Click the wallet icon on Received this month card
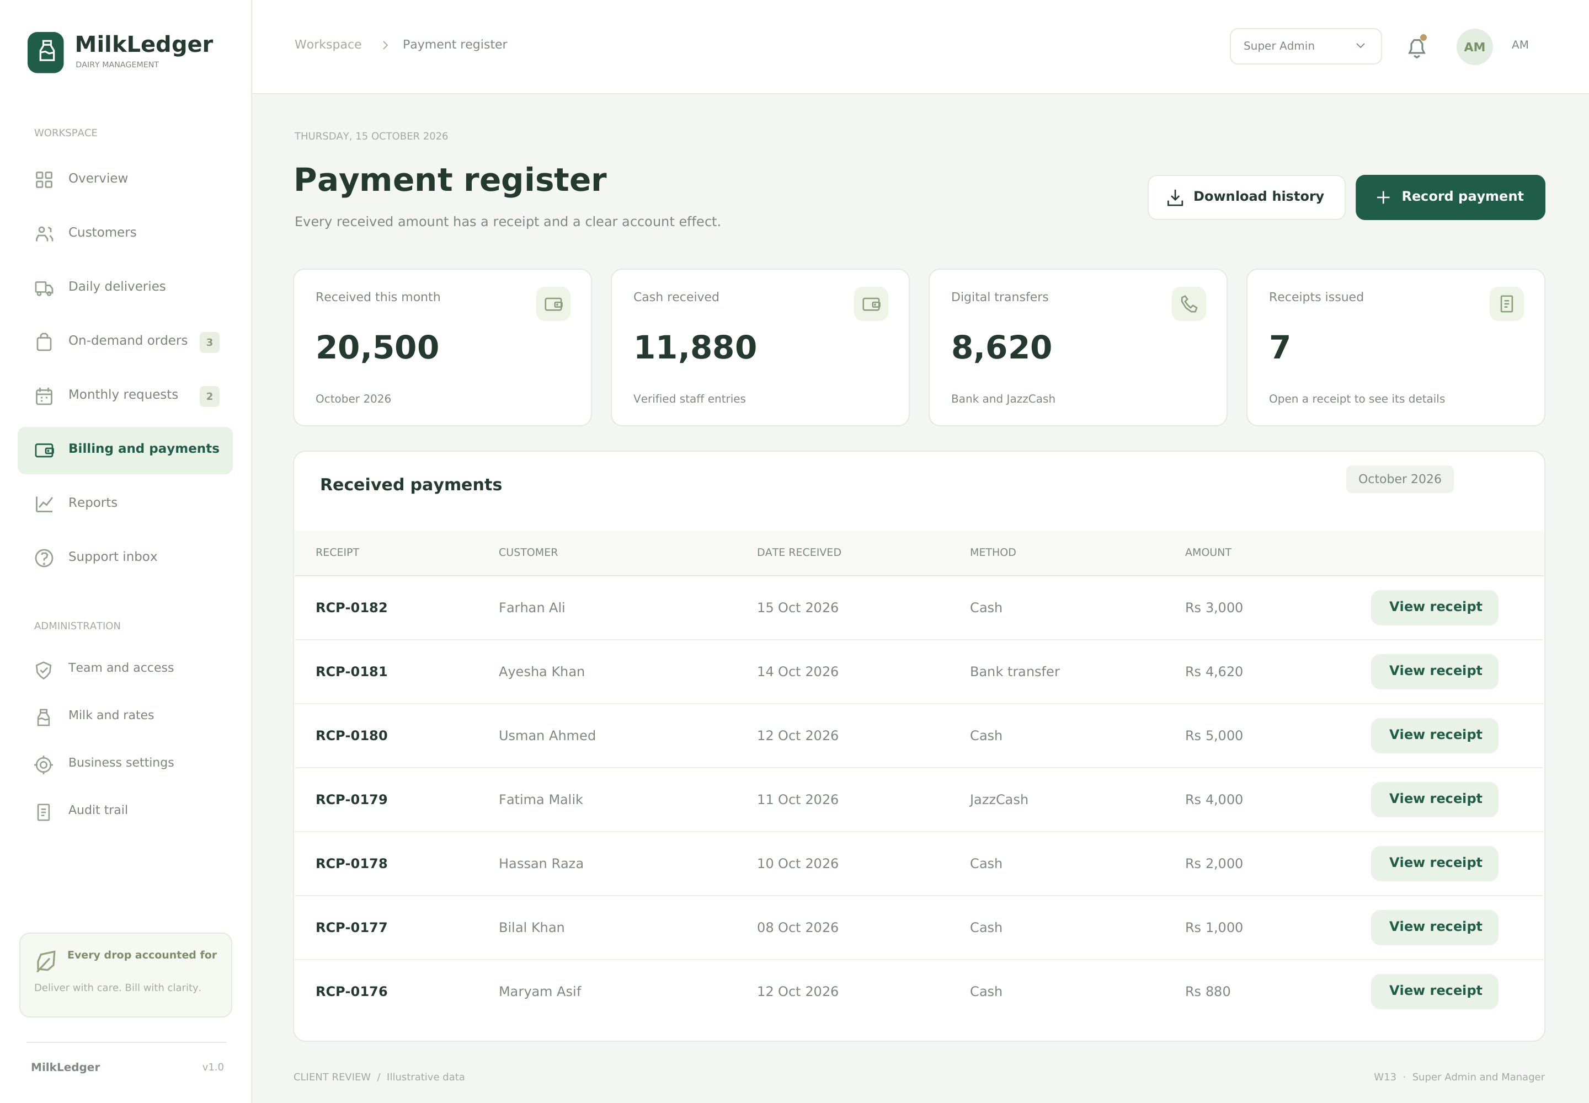Screen dimensions: 1589x1103 click(x=553, y=304)
